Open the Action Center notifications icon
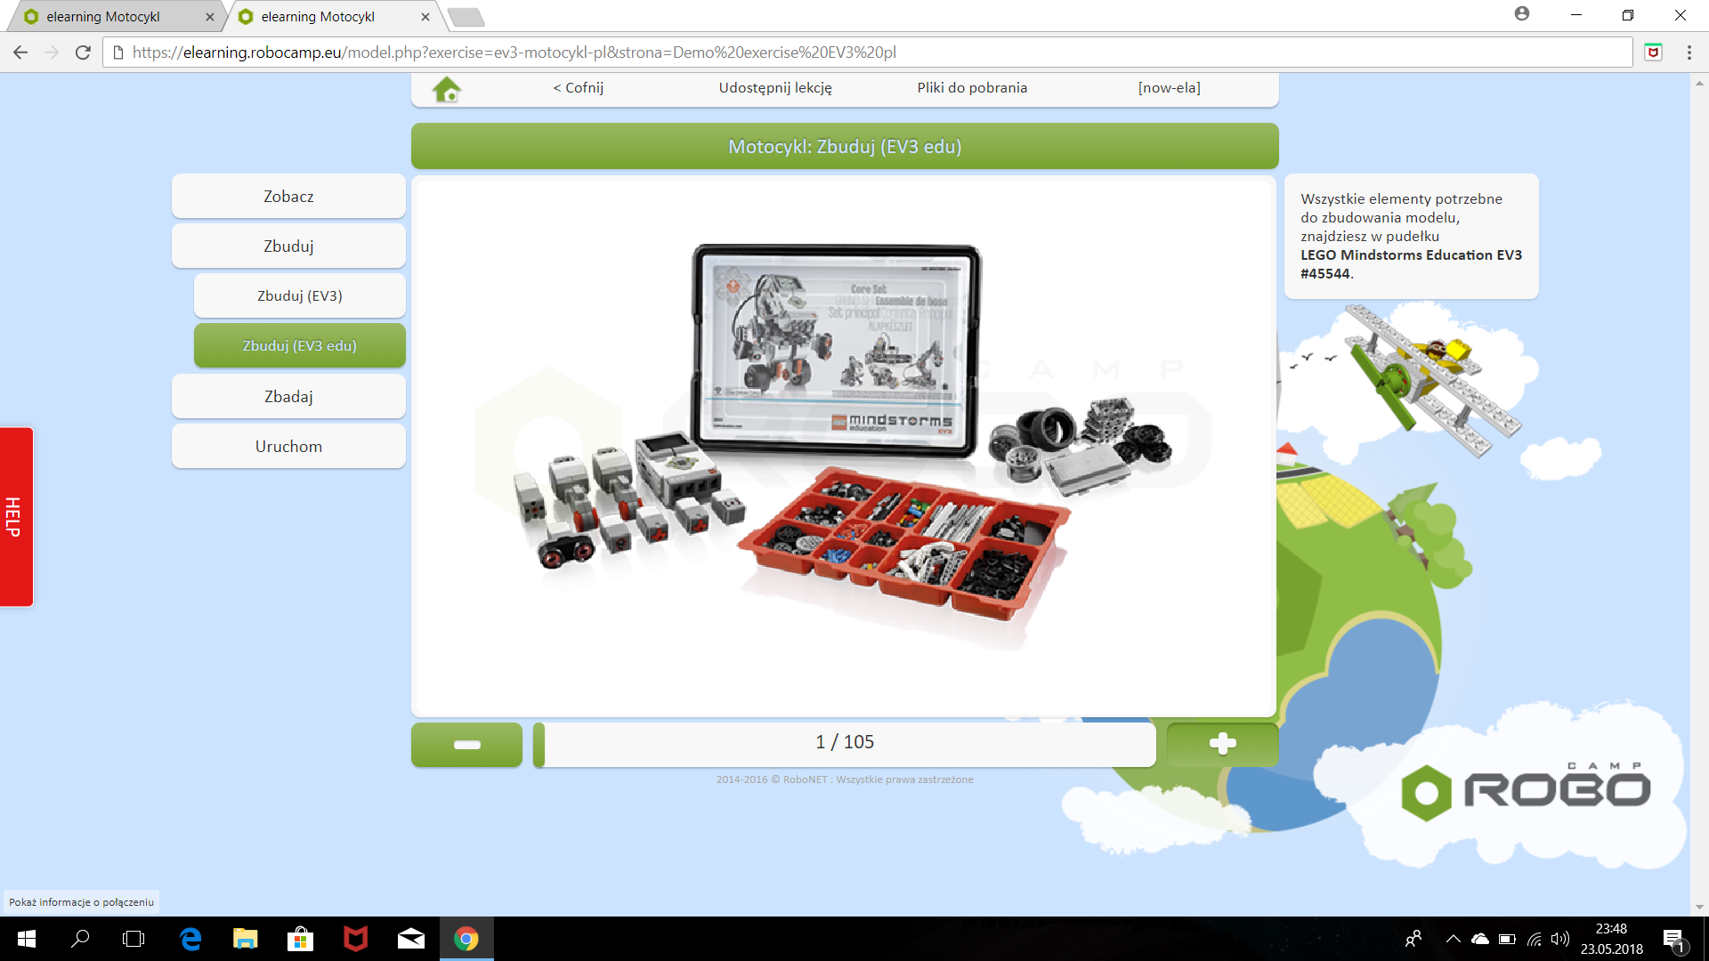 1674,940
